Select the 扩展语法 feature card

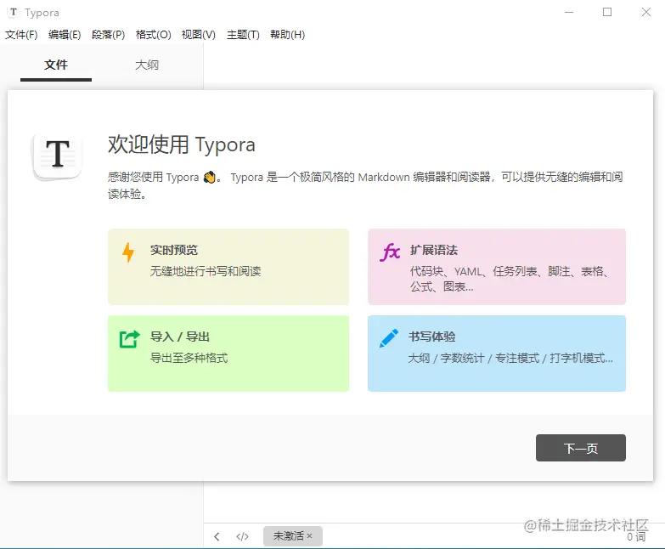[497, 267]
